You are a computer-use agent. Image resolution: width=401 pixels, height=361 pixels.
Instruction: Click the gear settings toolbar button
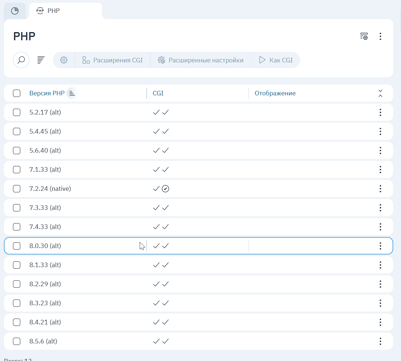[x=64, y=60]
